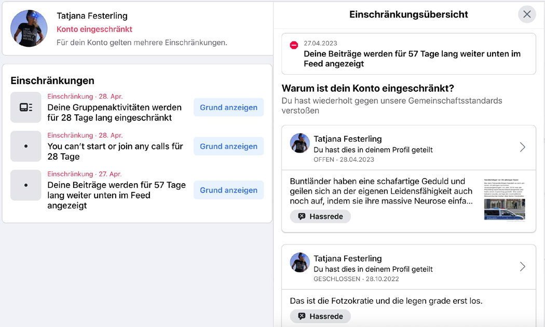Show reason for 57 Tage feed restriction
Screen dimensions: 545x327
point(228,190)
